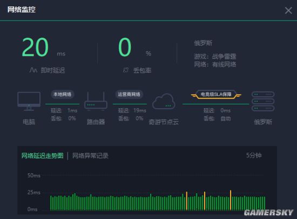Click the 延迟 1ms local network value
The image size is (297, 219).
click(64, 110)
